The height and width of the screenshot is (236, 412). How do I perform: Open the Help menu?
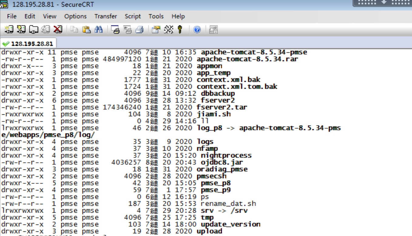[178, 16]
